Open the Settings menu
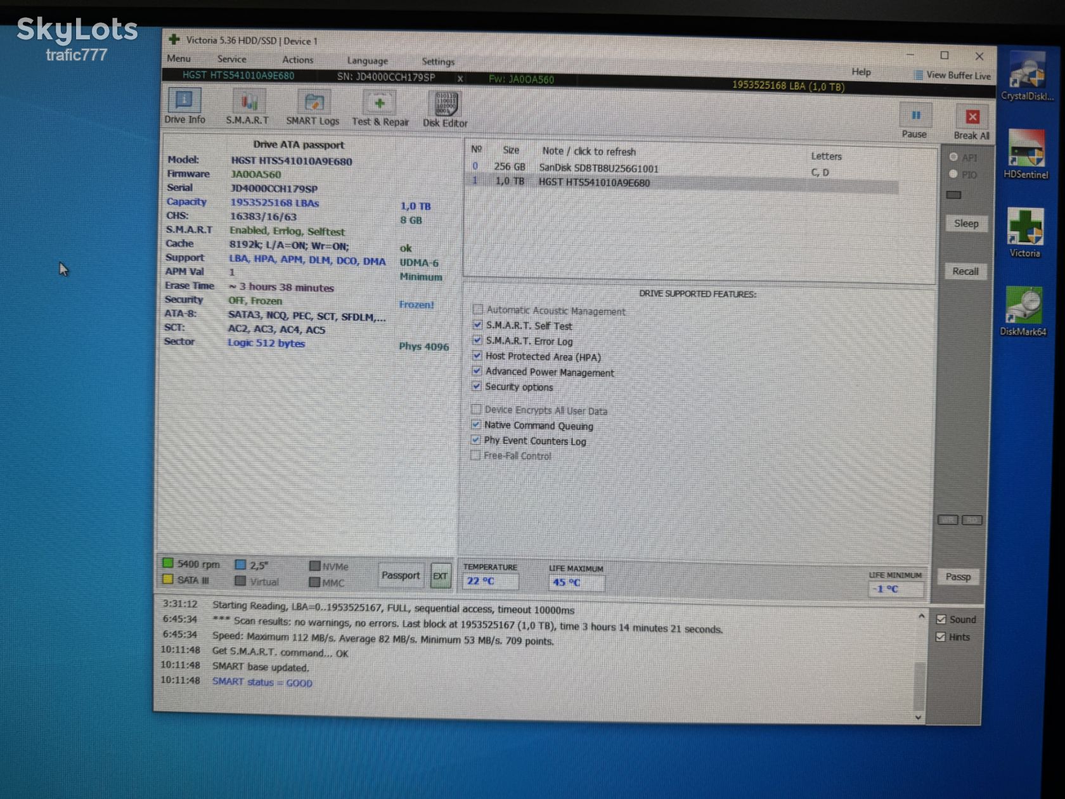Screen dimensions: 1065x799 coord(438,62)
